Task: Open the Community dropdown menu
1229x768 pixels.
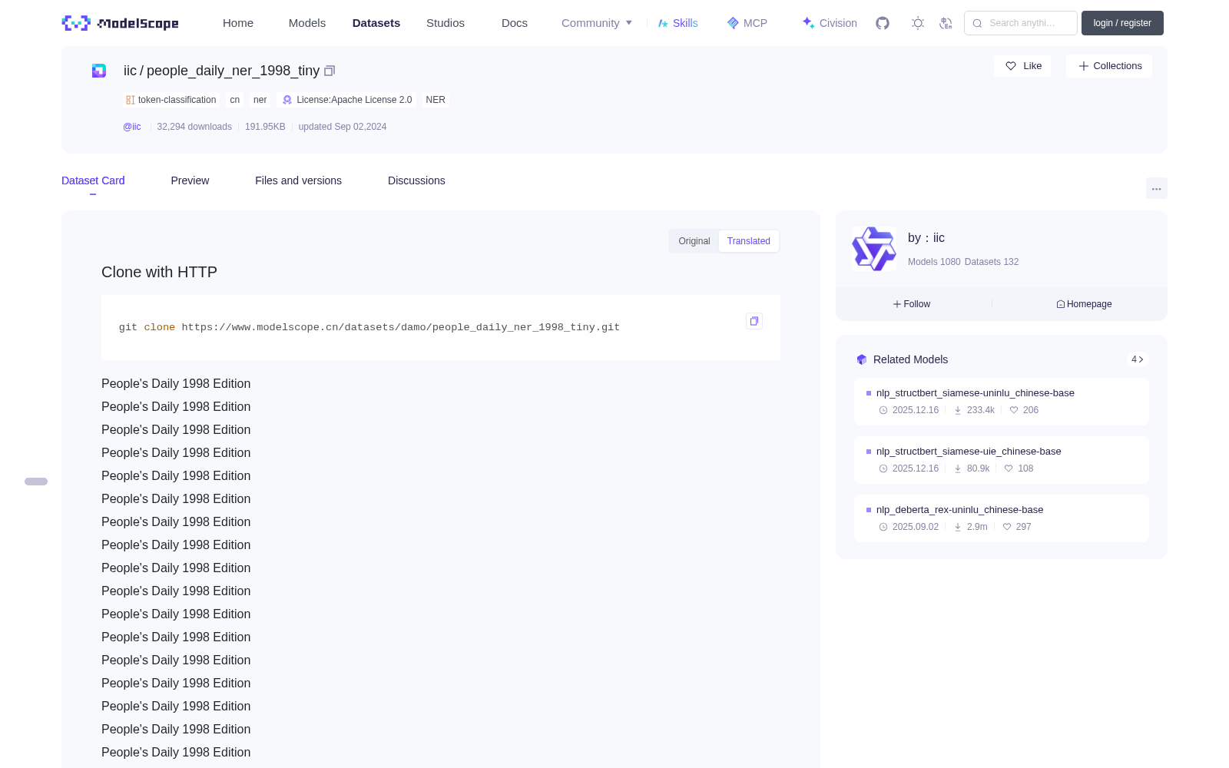Action: (x=597, y=23)
